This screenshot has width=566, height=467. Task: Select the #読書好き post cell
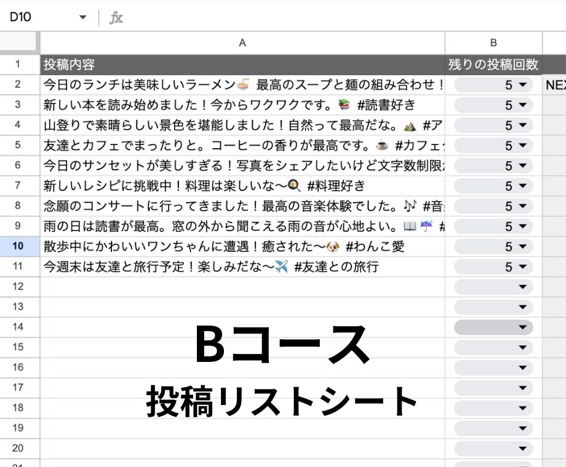pos(242,105)
